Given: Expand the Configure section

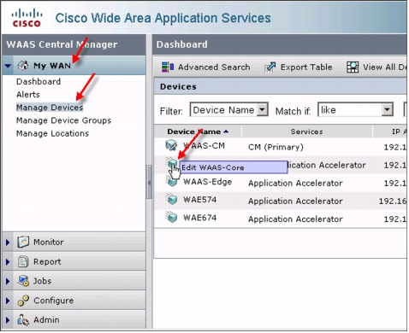Looking at the screenshot, I should click(8, 301).
